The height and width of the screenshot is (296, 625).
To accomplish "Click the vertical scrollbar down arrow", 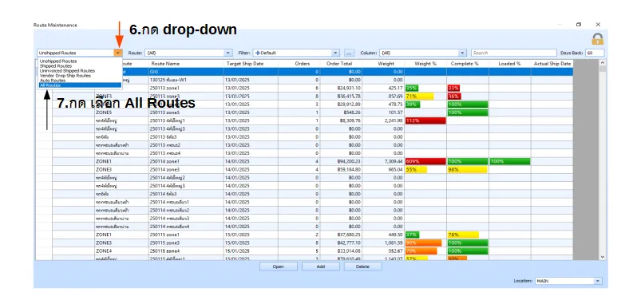I will (603, 258).
